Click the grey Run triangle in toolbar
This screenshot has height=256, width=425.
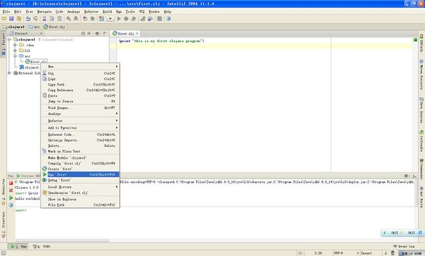119,19
